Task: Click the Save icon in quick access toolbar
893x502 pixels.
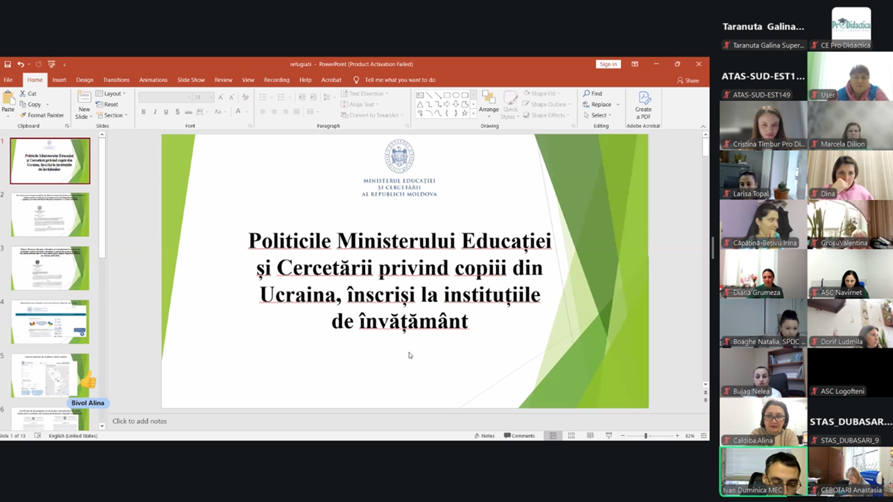Action: [7, 64]
